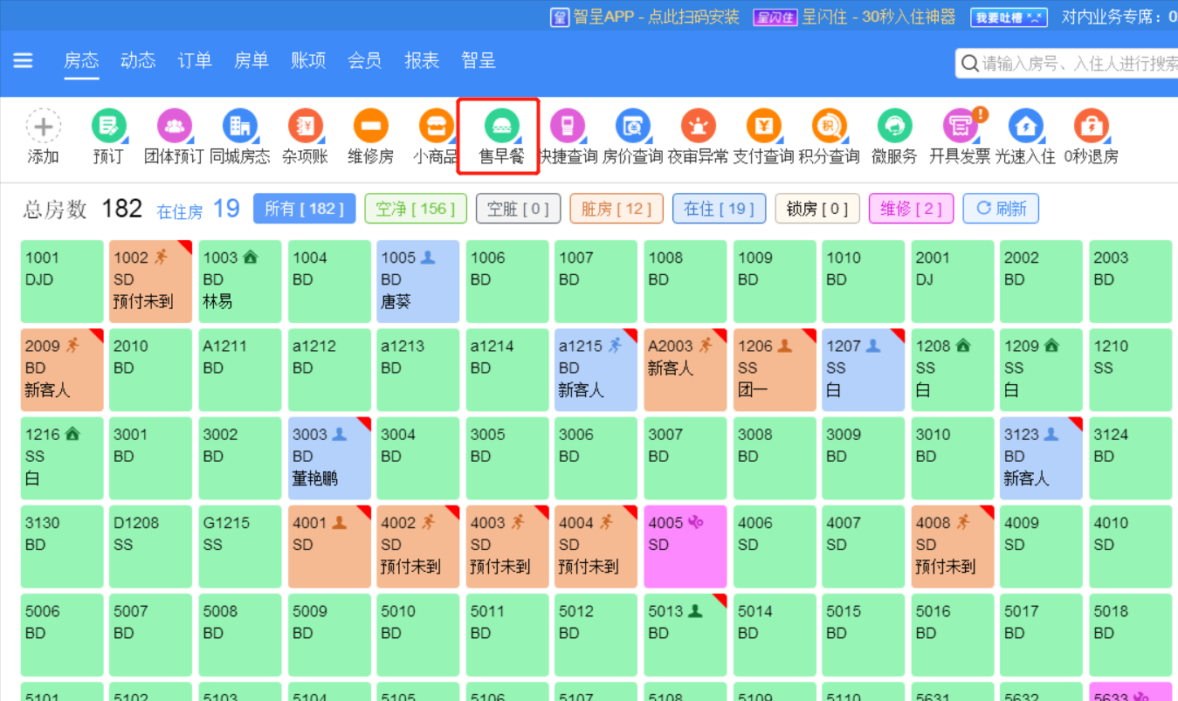This screenshot has height=701, width=1178.
Task: Open the 夜审异常 alarm icon
Action: (x=698, y=127)
